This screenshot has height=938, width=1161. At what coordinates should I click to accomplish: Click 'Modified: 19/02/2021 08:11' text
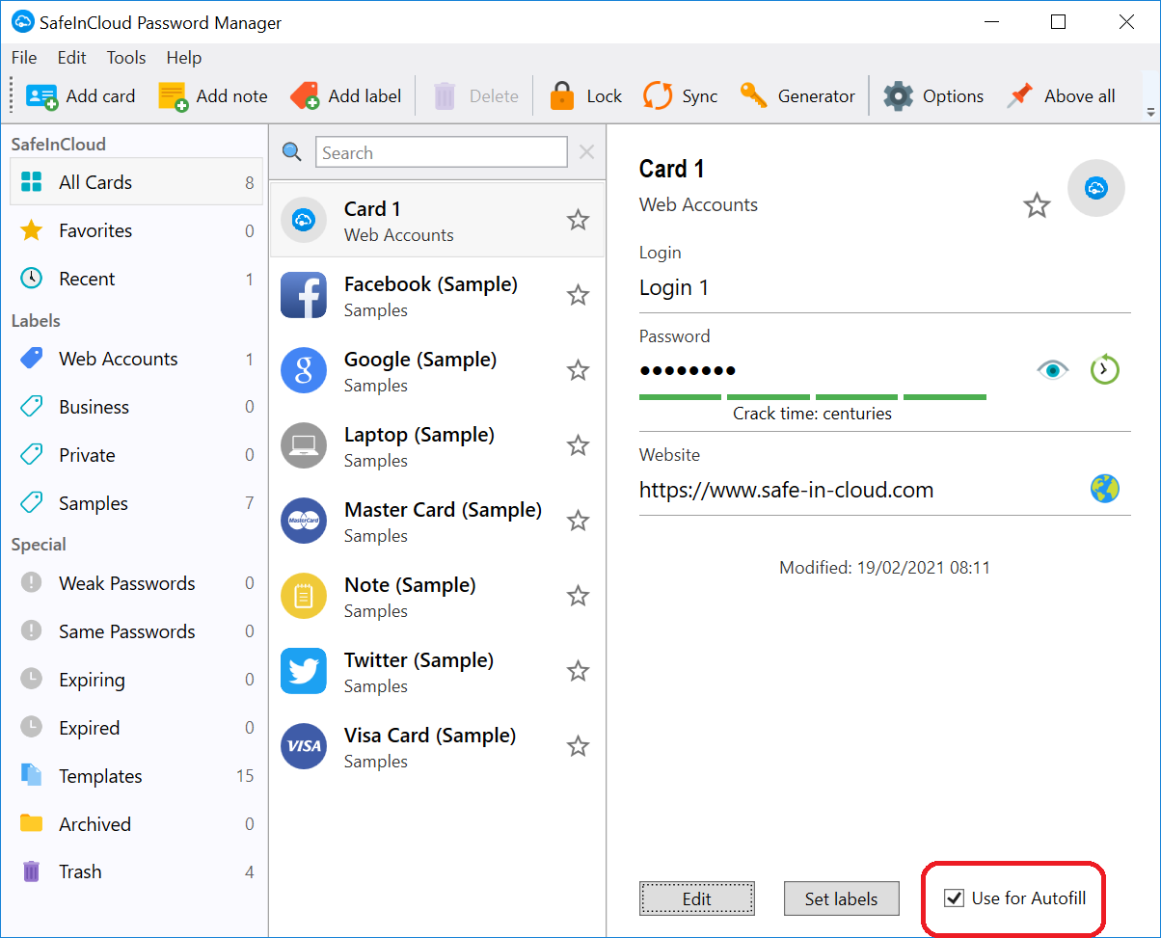tap(884, 568)
